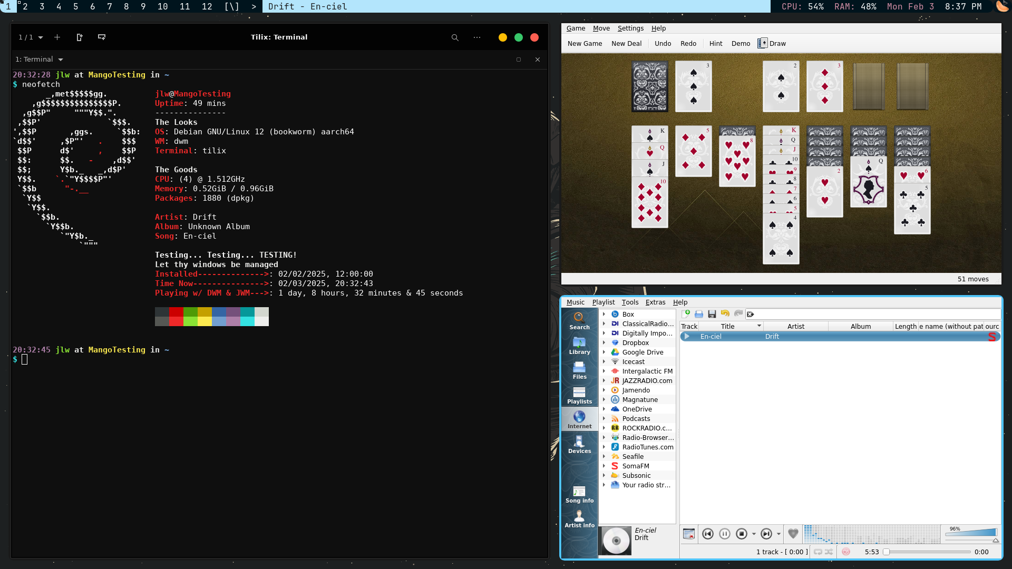The image size is (1012, 569).
Task: Switch to workspace 5 in the dwm bar
Action: (x=75, y=6)
